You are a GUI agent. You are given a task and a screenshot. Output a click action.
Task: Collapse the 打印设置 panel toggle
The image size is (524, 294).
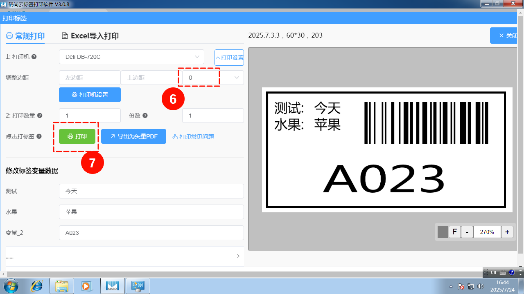(229, 58)
